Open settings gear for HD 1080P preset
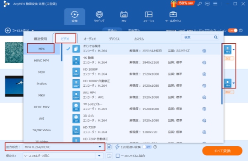The height and width of the screenshot is (161, 248). (204, 74)
